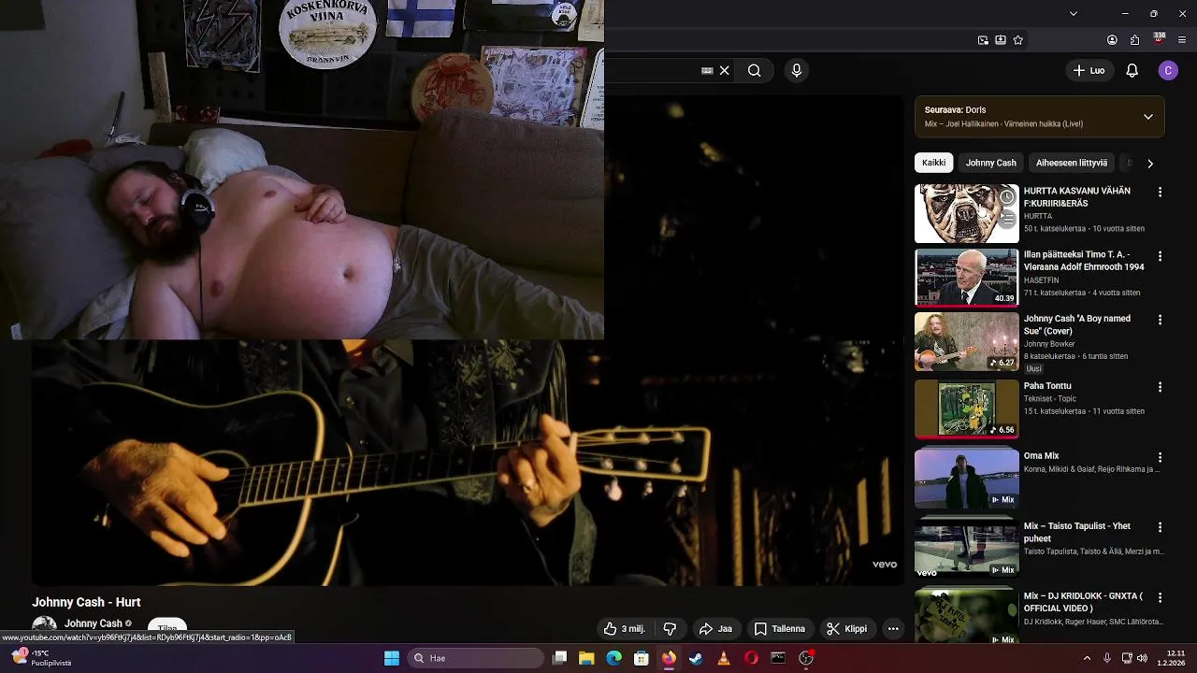The width and height of the screenshot is (1197, 673).
Task: Create a clip with Klippi button
Action: pyautogui.click(x=847, y=629)
